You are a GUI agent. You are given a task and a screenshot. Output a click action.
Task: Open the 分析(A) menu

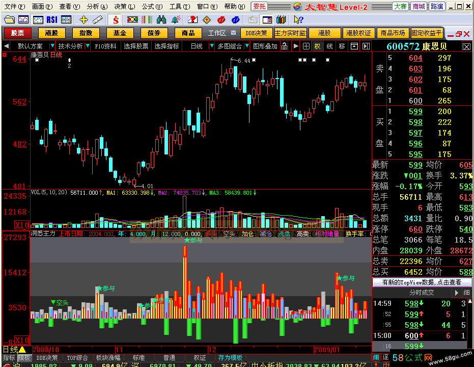(x=97, y=6)
